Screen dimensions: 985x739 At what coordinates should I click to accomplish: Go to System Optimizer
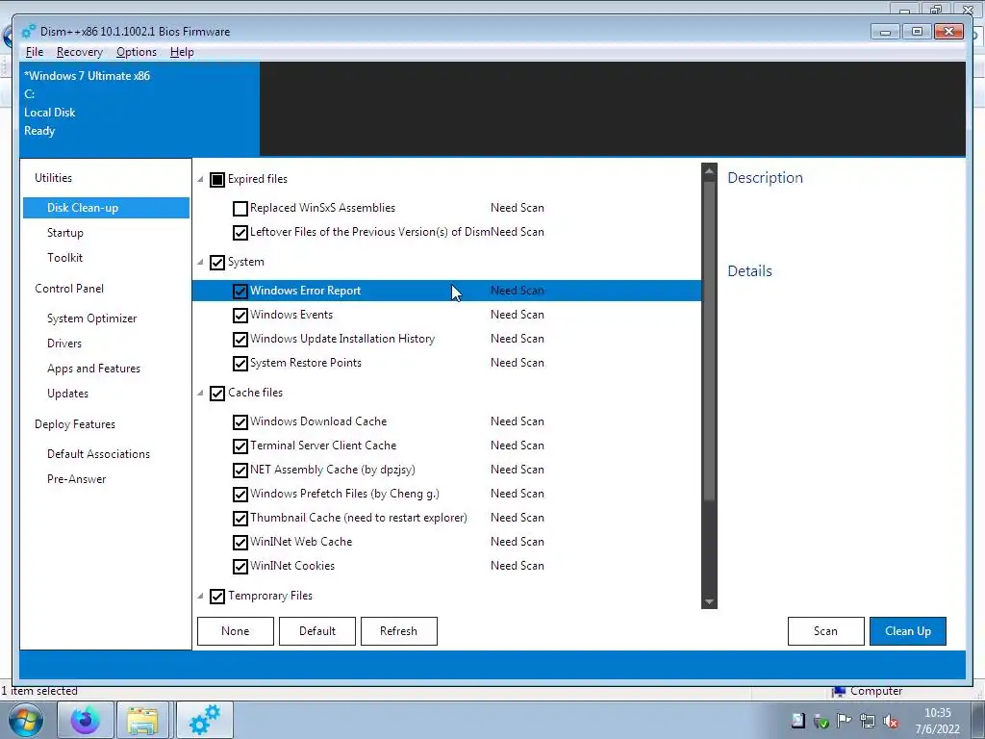[x=91, y=318]
